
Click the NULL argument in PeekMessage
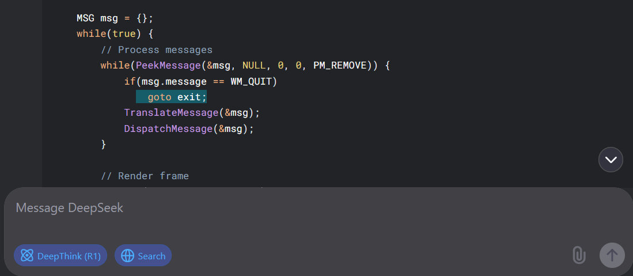[254, 66]
